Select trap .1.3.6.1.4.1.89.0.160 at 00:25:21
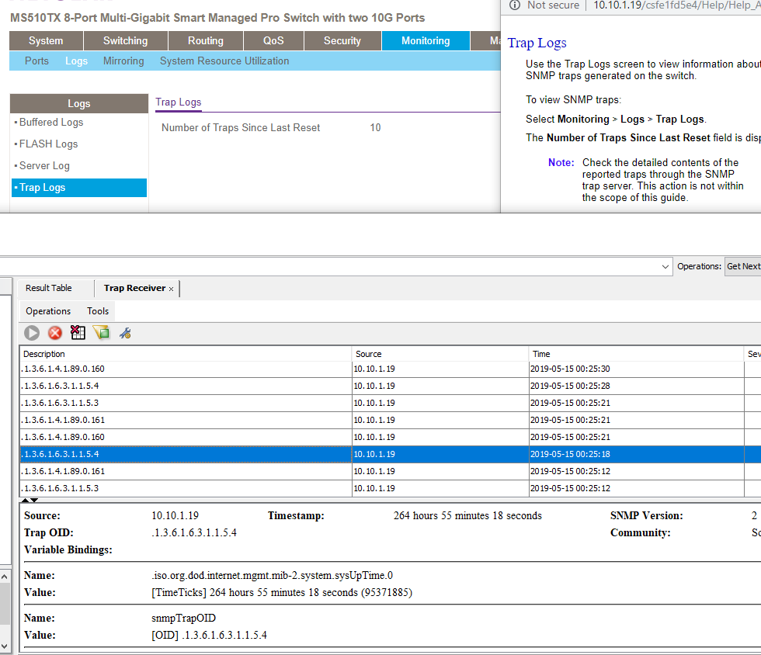761x655 pixels. click(390, 437)
